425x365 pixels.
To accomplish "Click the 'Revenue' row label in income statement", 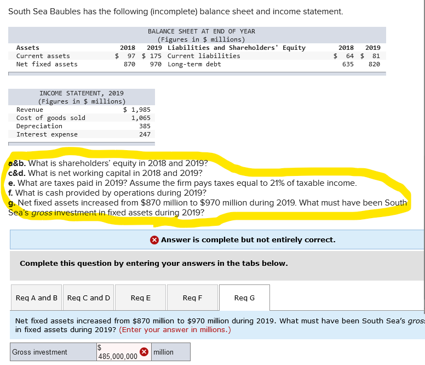I will 30,110.
